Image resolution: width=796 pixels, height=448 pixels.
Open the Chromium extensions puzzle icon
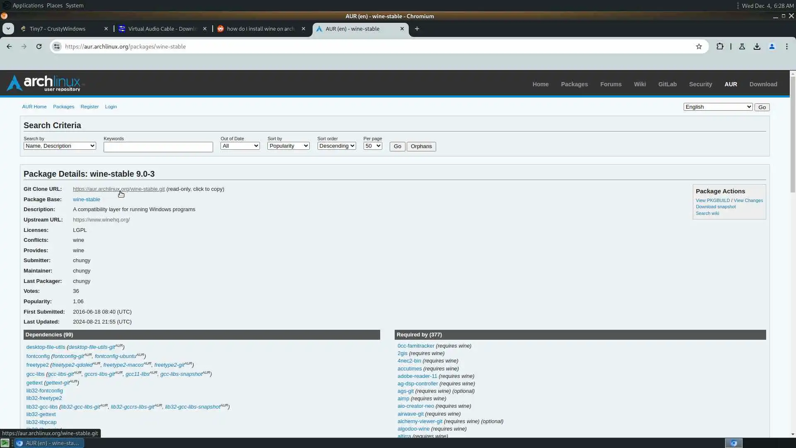click(720, 46)
